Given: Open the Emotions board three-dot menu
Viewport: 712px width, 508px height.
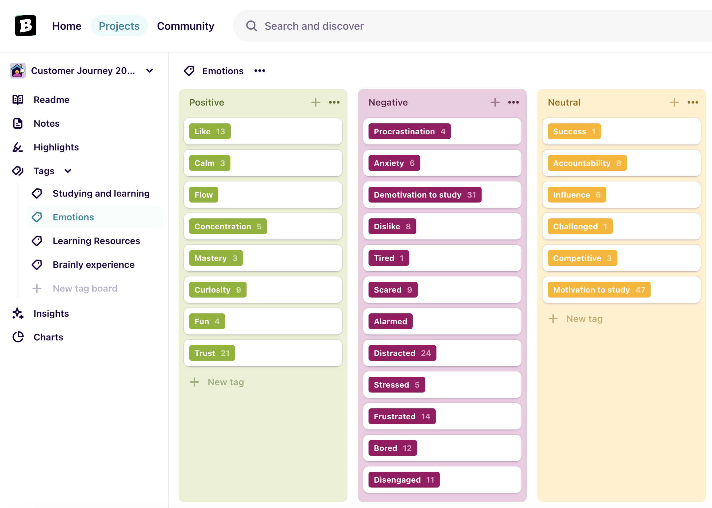Looking at the screenshot, I should pos(260,71).
